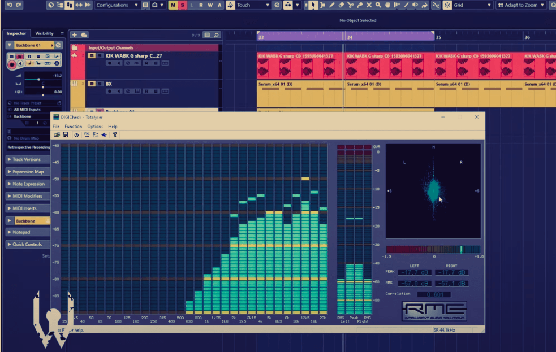Click the Redo arrow in Cubase toolbar

(19, 5)
